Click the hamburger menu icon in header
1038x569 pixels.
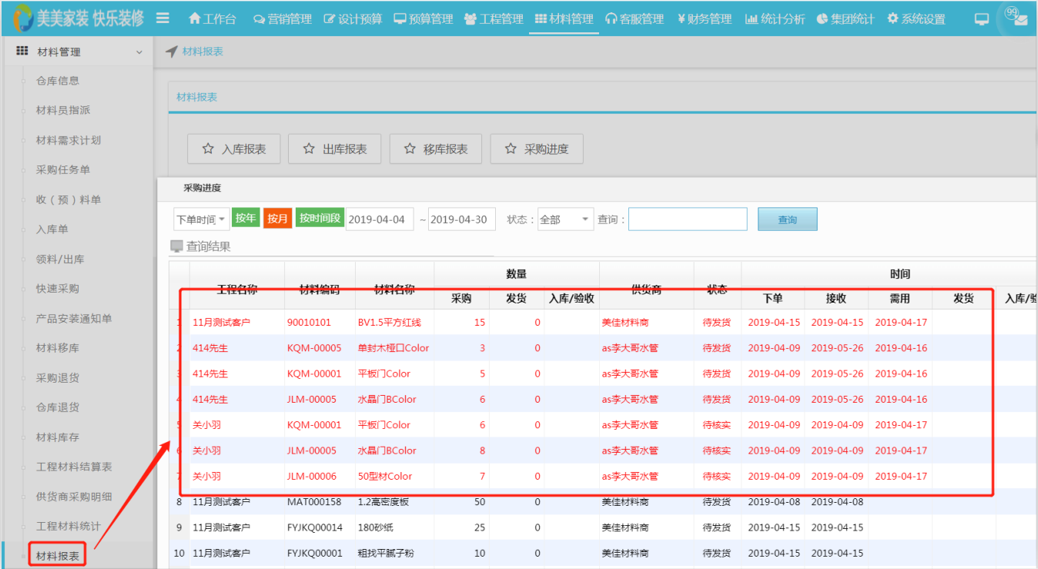click(x=162, y=18)
